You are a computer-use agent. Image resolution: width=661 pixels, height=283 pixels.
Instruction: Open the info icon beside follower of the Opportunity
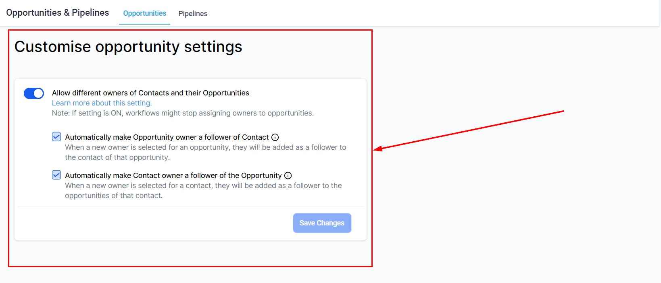(288, 176)
